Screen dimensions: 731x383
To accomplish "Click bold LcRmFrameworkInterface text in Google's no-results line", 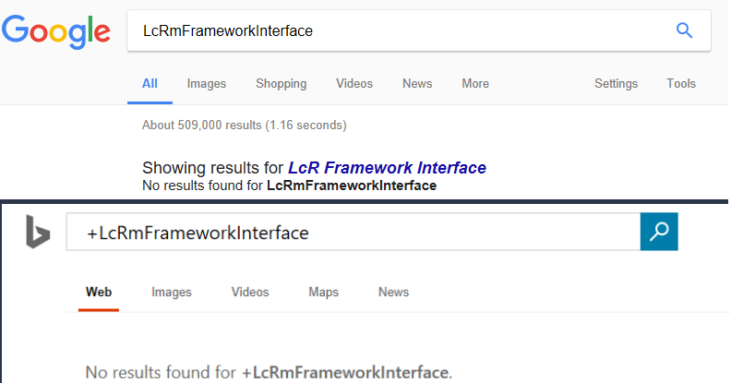I will (x=352, y=186).
